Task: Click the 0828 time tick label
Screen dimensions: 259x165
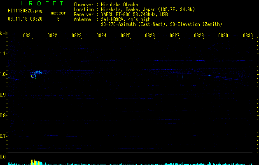Action: click(x=199, y=35)
